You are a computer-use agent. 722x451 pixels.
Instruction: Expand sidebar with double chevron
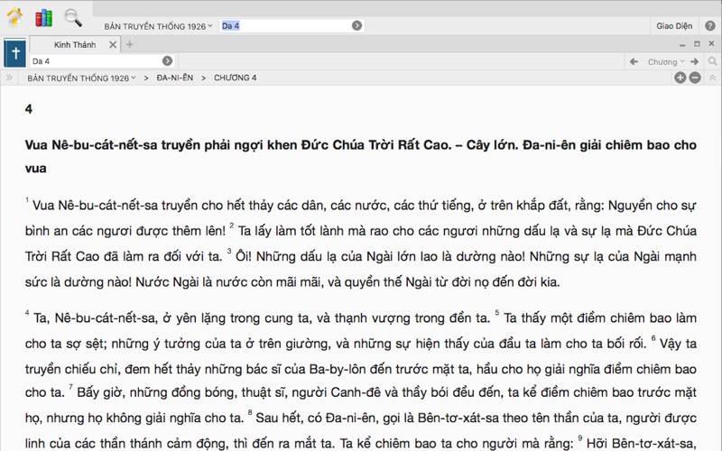tap(9, 78)
